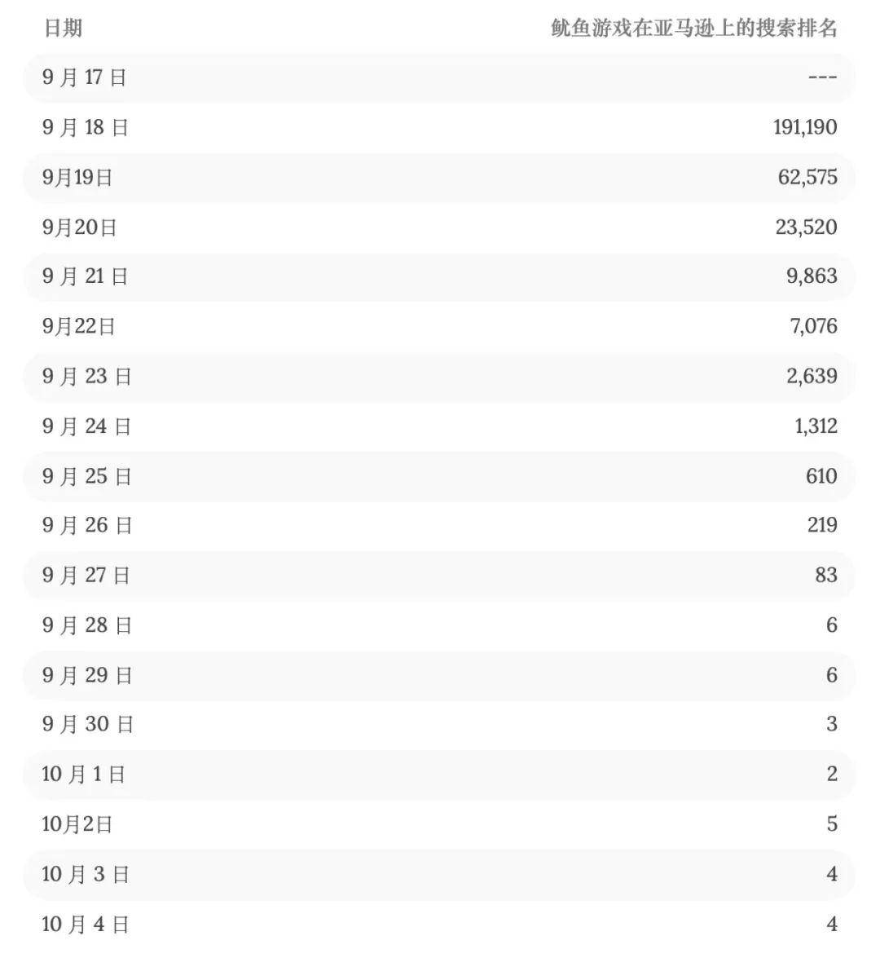Viewport: 880px width, 958px height.
Task: Click ranking 83 value
Action: [x=825, y=576]
